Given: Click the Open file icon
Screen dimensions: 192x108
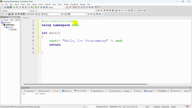Looking at the screenshot, I should pyautogui.click(x=5, y=7).
